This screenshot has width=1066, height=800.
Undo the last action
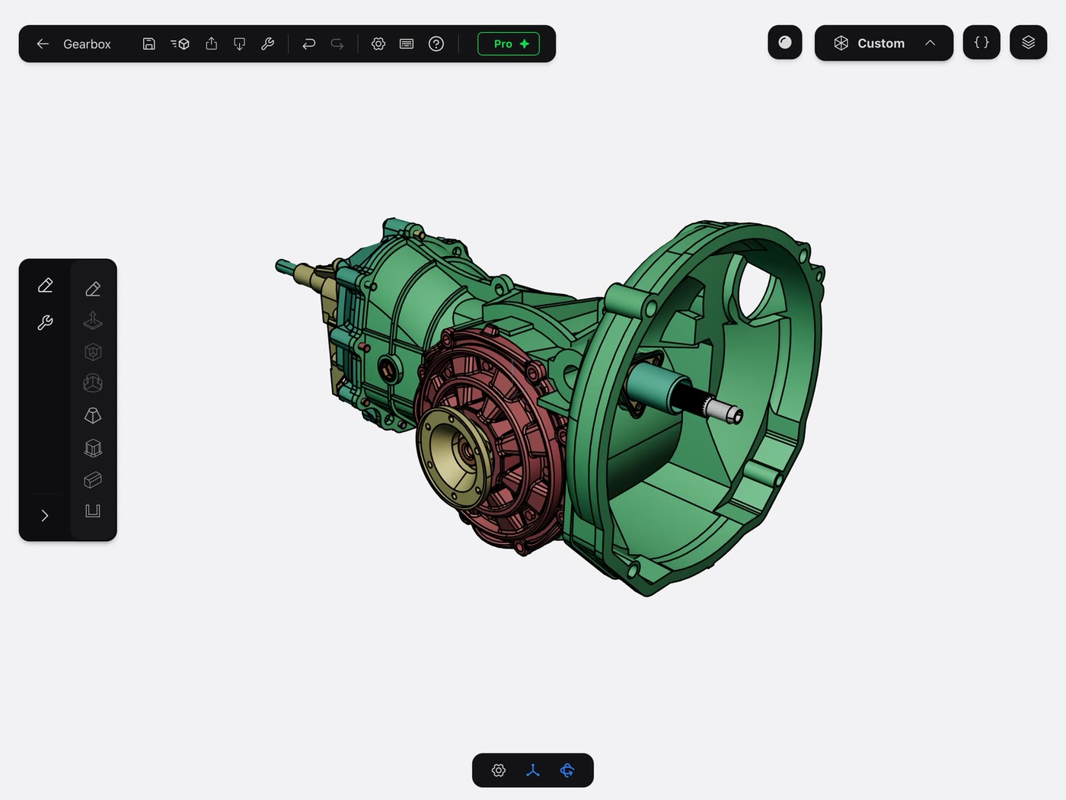pyautogui.click(x=308, y=44)
